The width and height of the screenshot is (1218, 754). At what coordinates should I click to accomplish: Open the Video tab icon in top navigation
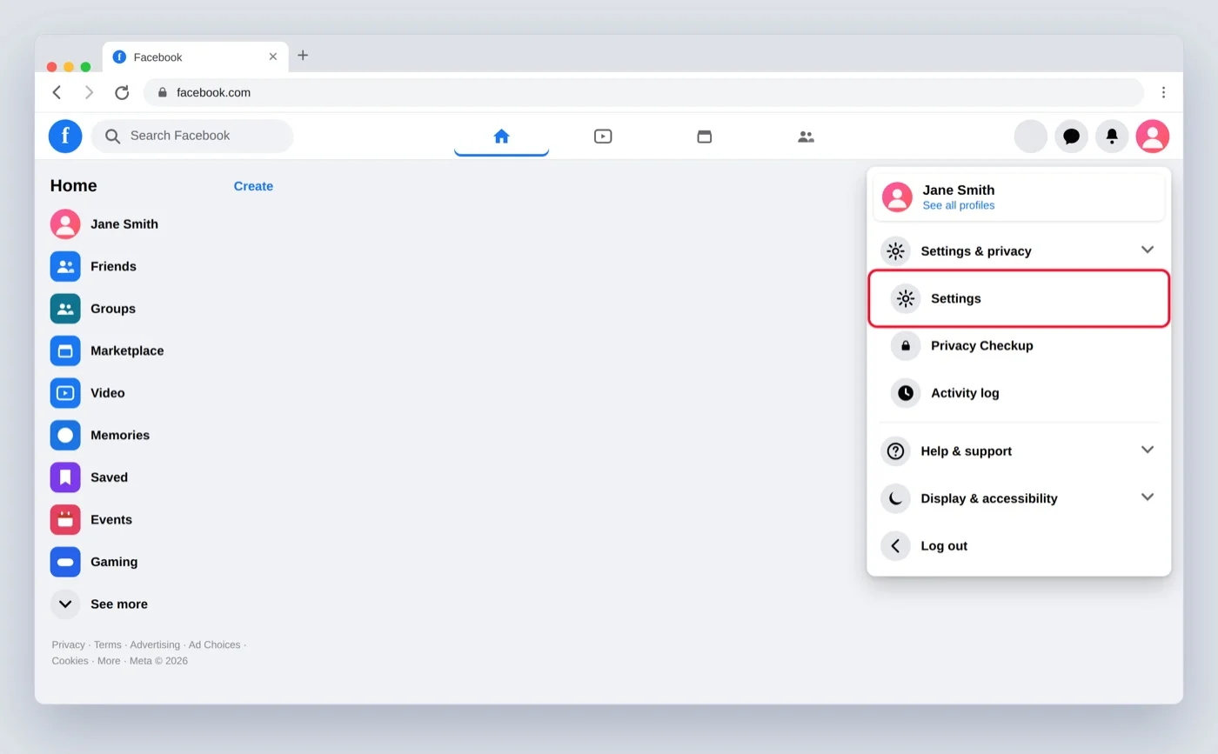tap(603, 137)
